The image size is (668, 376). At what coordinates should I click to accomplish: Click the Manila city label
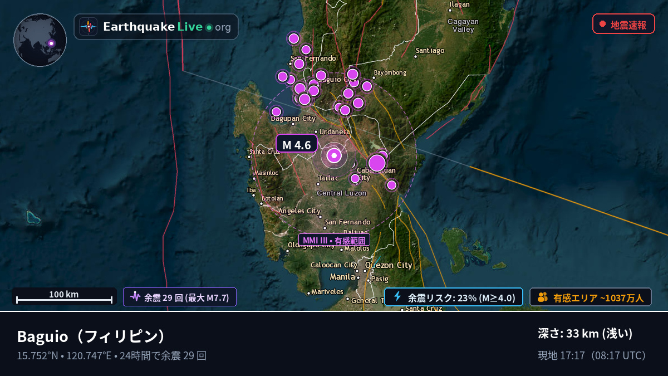point(342,277)
